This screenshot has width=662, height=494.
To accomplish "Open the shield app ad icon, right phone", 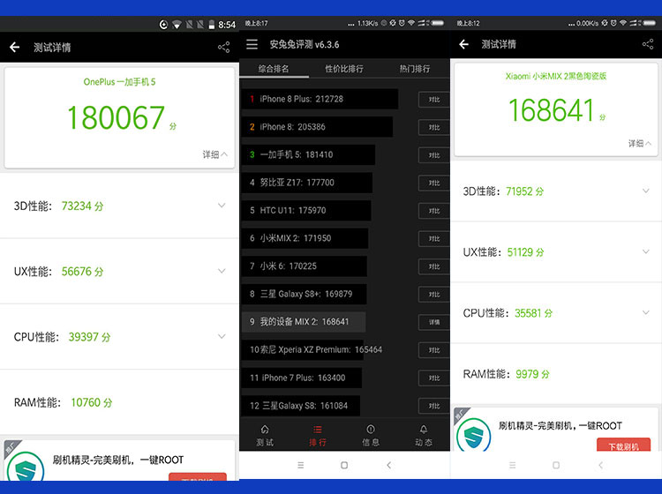I will (474, 435).
